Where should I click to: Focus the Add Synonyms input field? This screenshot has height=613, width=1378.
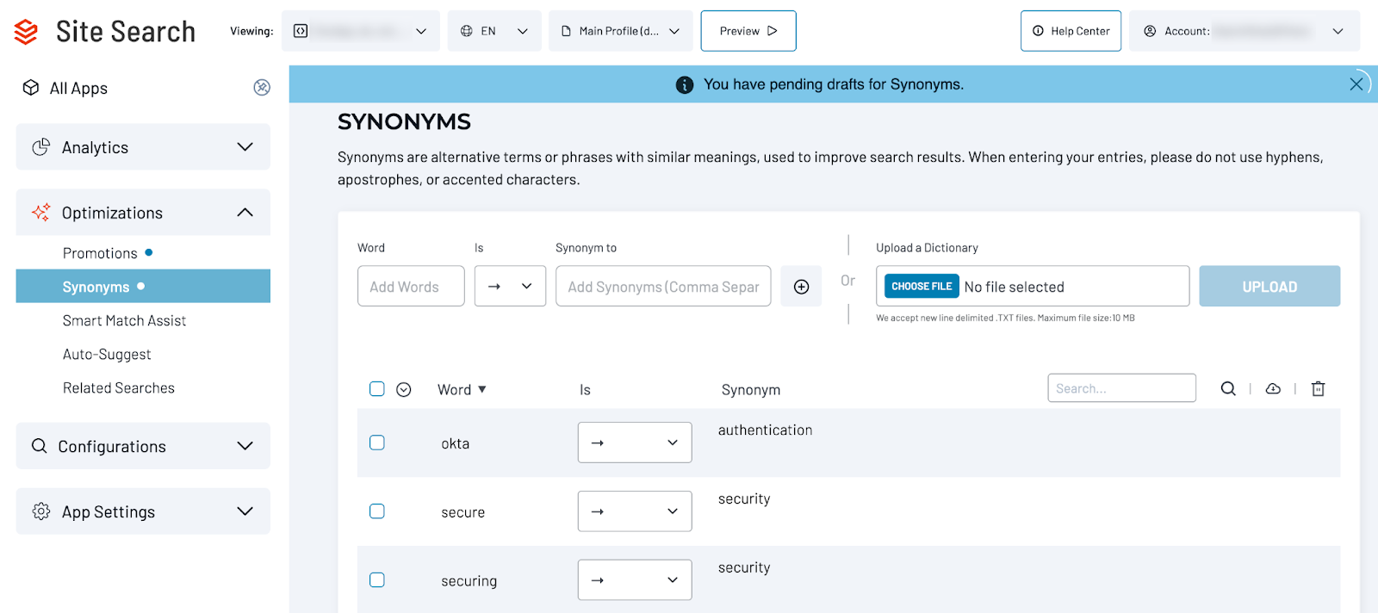coord(663,286)
